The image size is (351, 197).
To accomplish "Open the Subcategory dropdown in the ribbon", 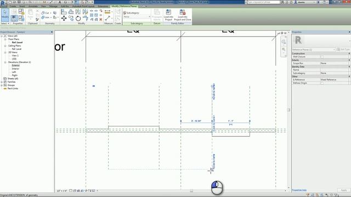I will click(137, 17).
